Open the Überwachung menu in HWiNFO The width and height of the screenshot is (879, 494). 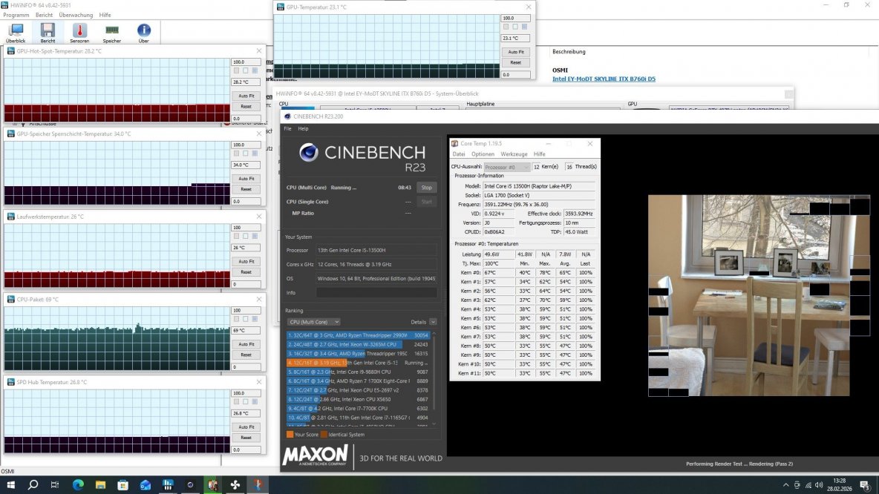coord(76,15)
